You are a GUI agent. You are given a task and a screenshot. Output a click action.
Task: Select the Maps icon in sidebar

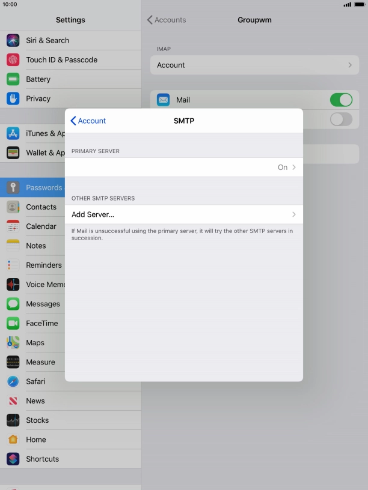click(x=13, y=342)
